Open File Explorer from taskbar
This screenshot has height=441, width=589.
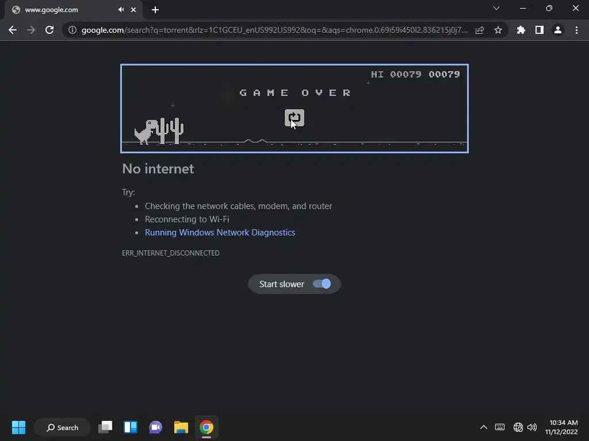click(x=181, y=427)
